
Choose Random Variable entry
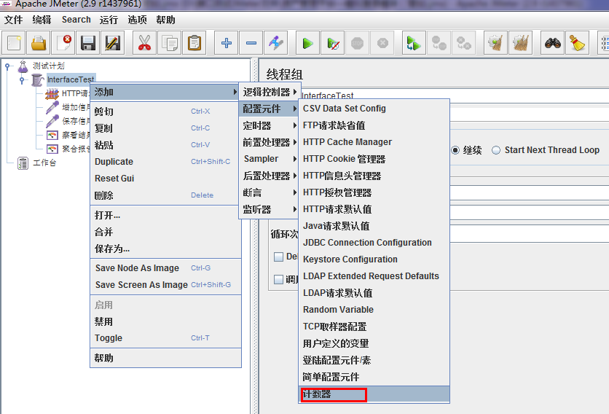(x=374, y=310)
